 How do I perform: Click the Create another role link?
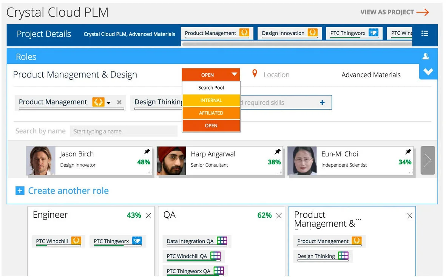click(x=68, y=190)
